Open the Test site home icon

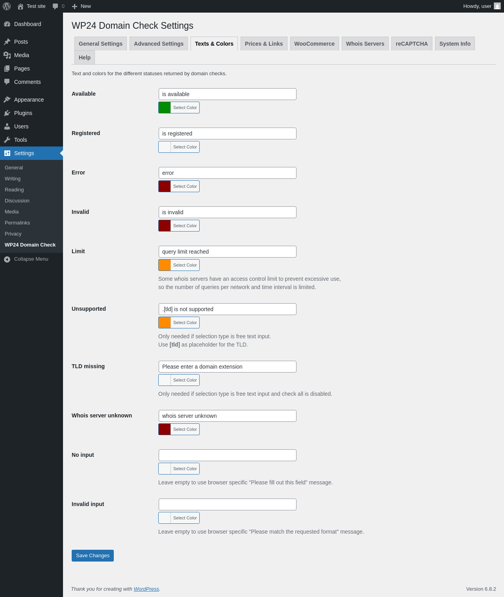tap(20, 6)
